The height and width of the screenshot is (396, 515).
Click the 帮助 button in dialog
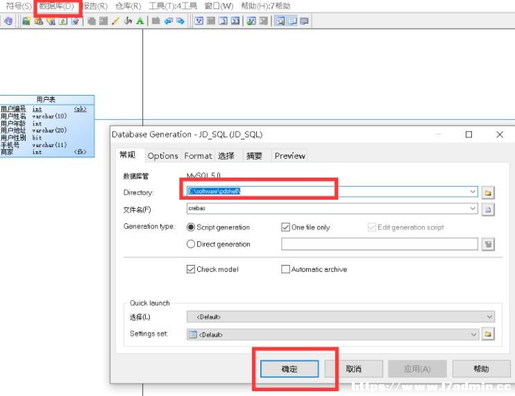[481, 369]
